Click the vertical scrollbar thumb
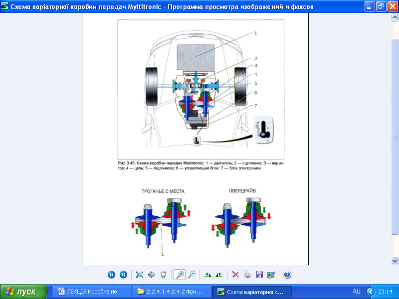 click(x=395, y=137)
